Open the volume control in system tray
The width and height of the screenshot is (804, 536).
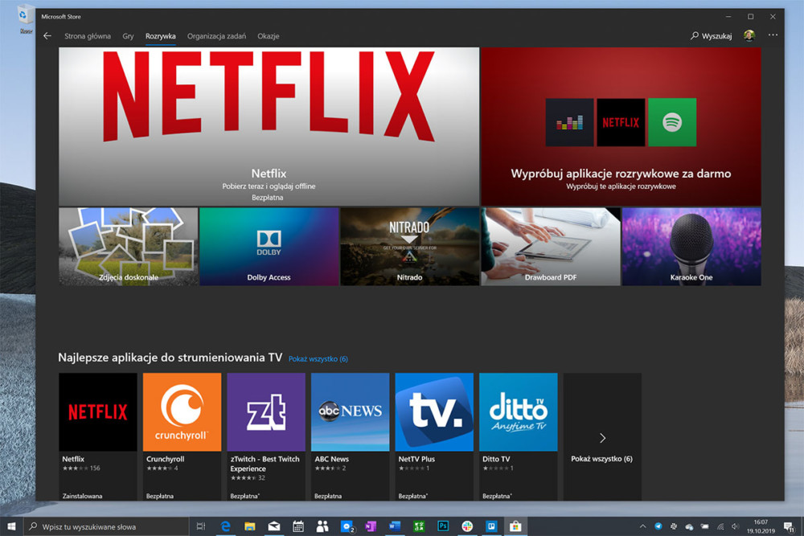coord(736,526)
